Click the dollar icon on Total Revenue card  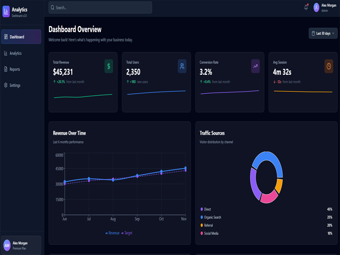[x=109, y=66]
